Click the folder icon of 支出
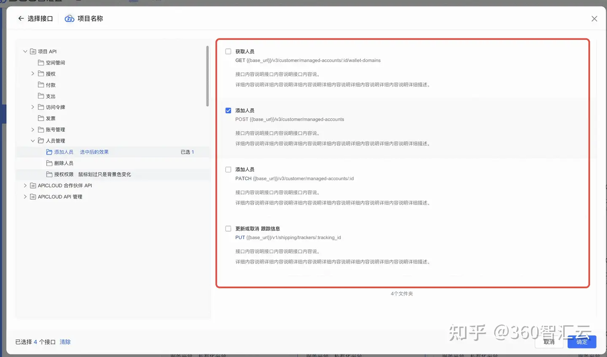Image resolution: width=607 pixels, height=357 pixels. [41, 96]
